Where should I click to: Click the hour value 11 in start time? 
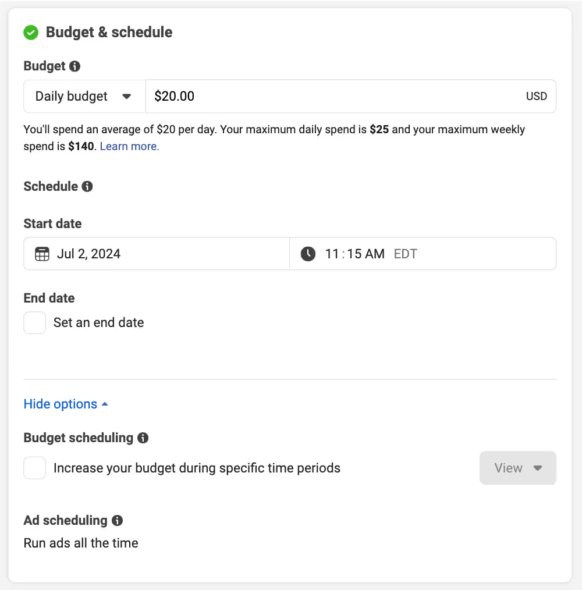click(x=332, y=254)
